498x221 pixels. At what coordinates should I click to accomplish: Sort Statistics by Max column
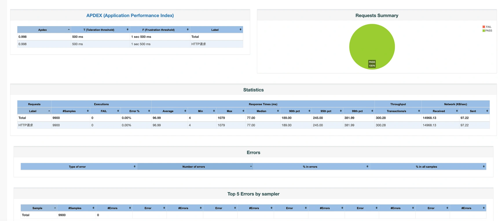pos(231,111)
